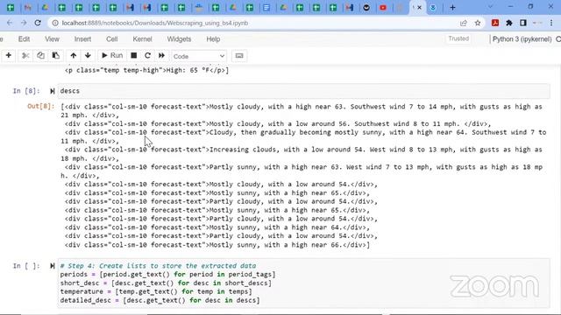This screenshot has height=315, width=561.
Task: Click output text 'Mostly sunny, with a high near 64.'
Action: click(x=275, y=227)
